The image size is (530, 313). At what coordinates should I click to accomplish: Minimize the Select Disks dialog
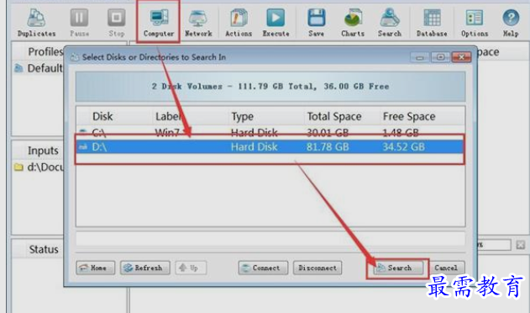click(x=420, y=57)
